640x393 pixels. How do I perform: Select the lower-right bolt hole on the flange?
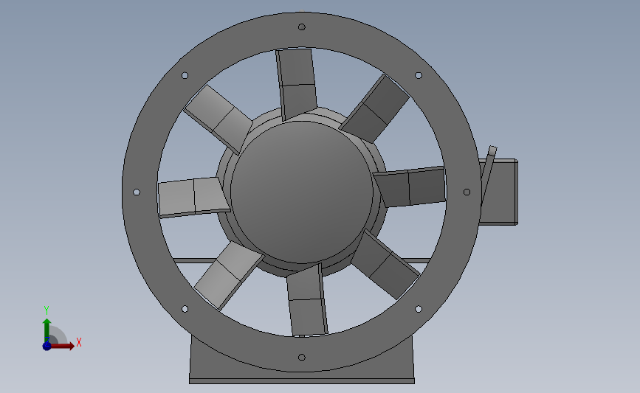[x=419, y=309]
